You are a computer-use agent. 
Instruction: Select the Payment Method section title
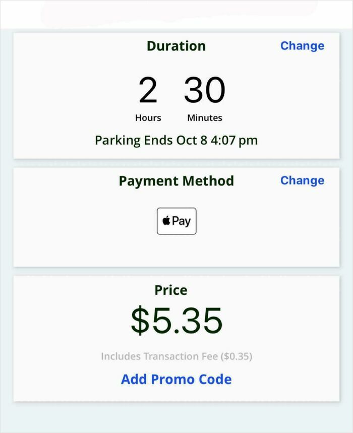click(176, 181)
